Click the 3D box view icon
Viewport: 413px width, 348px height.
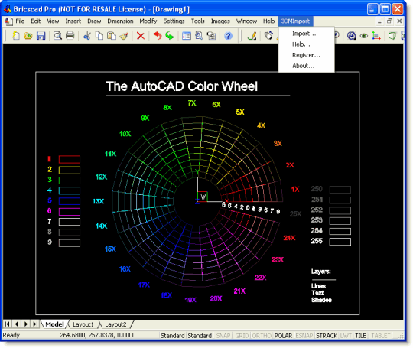pyautogui.click(x=392, y=35)
